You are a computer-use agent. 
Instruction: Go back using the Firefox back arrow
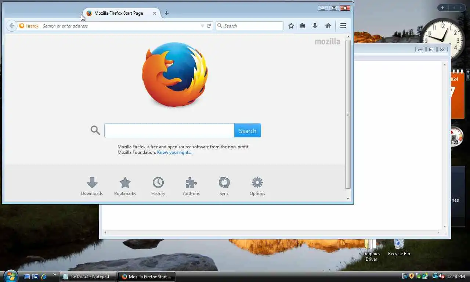coord(12,26)
